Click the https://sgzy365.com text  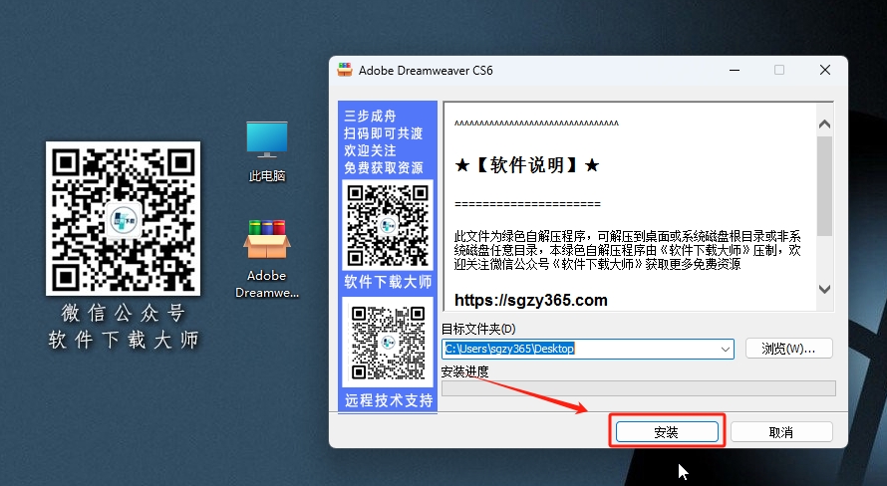(530, 300)
